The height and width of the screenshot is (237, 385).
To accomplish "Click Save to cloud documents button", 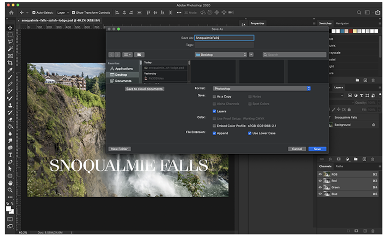I will [144, 89].
